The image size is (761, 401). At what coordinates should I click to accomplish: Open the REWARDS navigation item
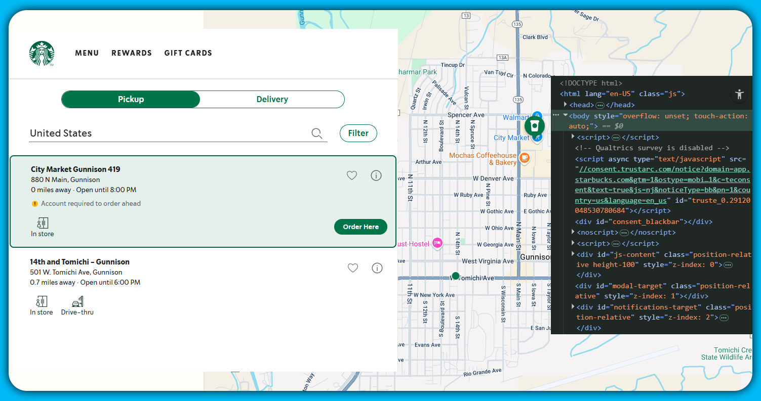coord(132,53)
